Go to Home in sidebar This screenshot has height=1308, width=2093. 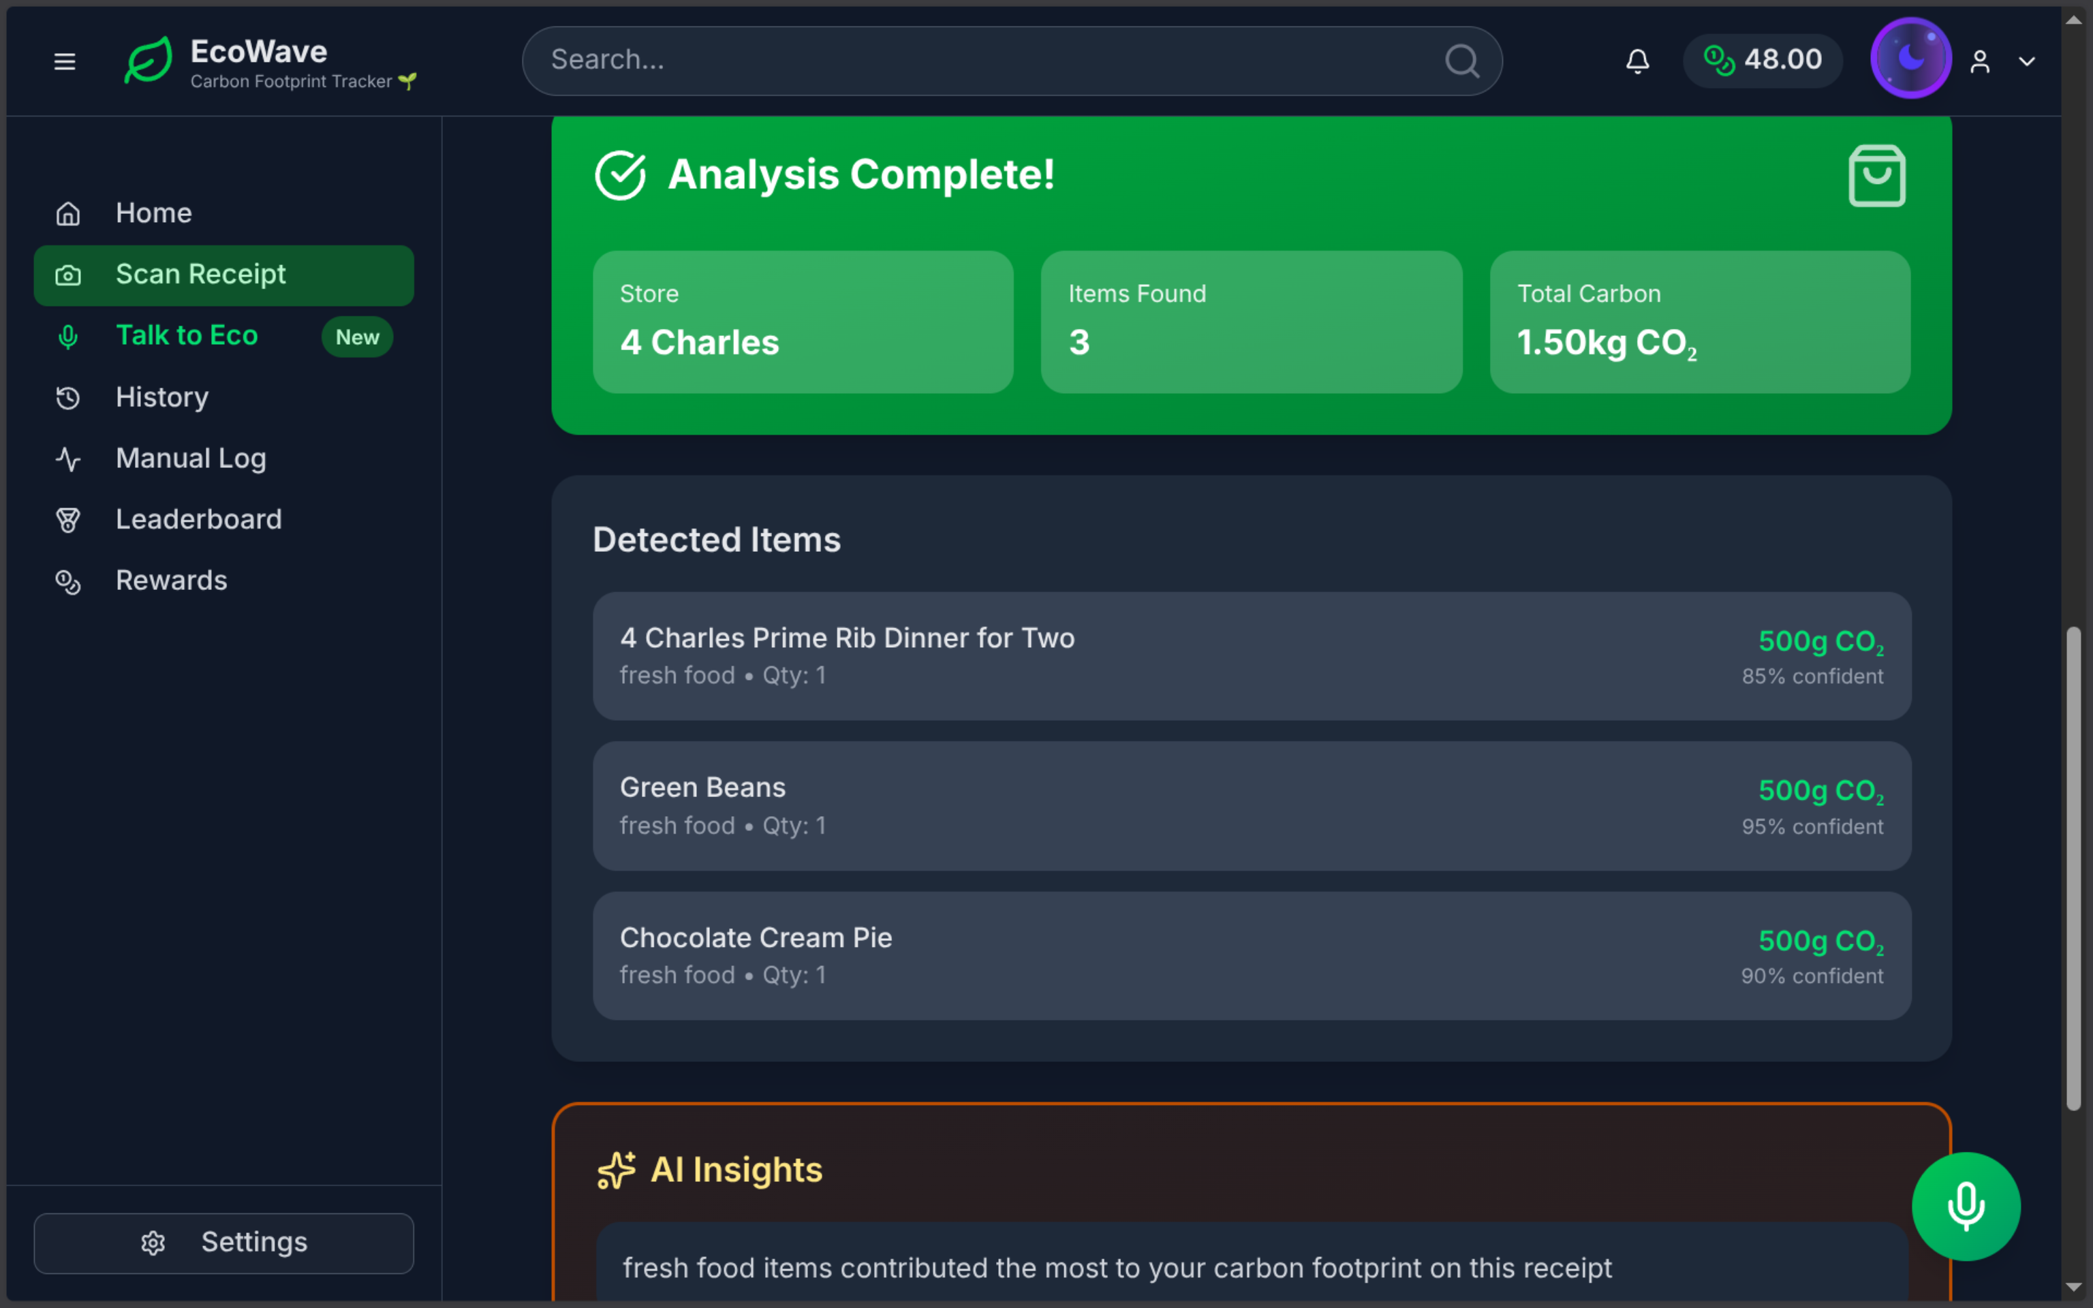[x=153, y=213]
